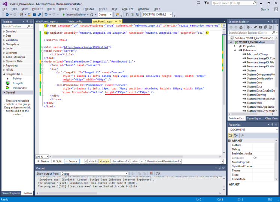The width and height of the screenshot is (280, 202).
Task: Open the Debug configuration dropdown
Action: (111, 15)
